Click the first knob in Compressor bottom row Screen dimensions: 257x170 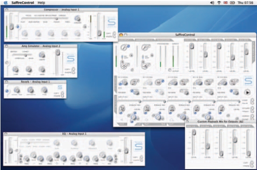25,34
